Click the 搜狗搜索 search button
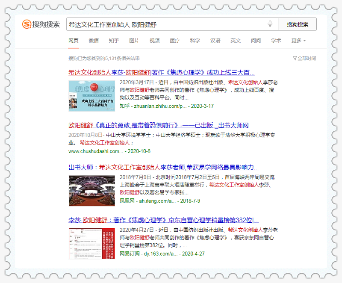This screenshot has height=283, width=342. (298, 24)
